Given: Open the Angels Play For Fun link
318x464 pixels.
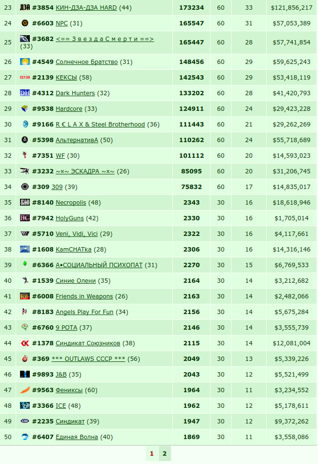Looking at the screenshot, I should pyautogui.click(x=85, y=312).
